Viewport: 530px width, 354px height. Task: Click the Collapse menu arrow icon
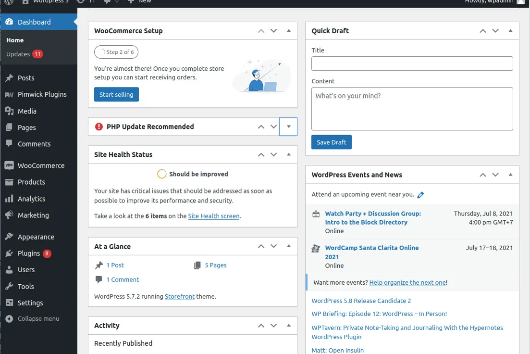9,318
